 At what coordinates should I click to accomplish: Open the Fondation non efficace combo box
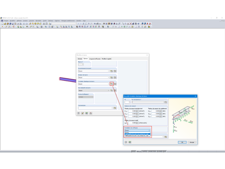click(x=137, y=130)
